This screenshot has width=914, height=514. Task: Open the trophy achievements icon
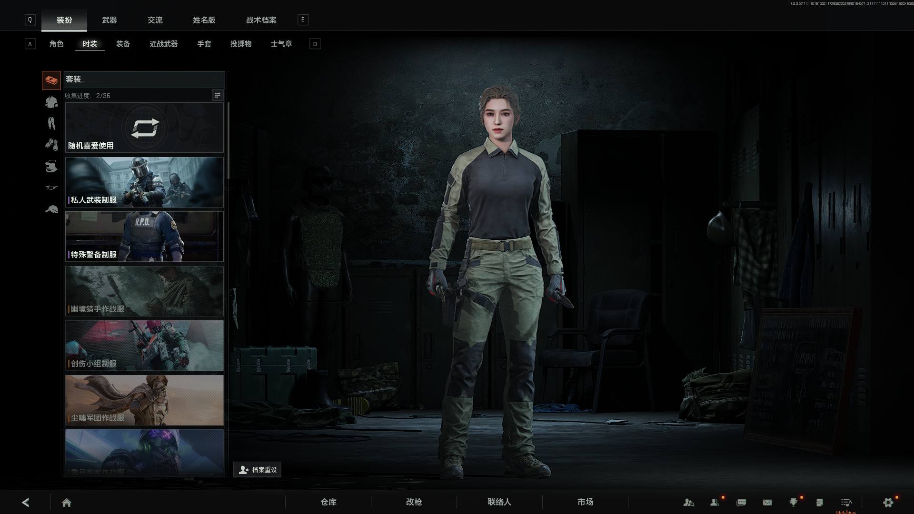click(x=793, y=502)
